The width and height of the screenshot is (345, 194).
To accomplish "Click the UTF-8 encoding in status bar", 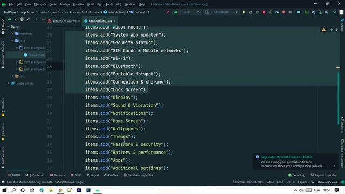I will click(x=291, y=182).
